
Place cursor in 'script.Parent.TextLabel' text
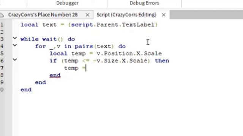click(x=113, y=25)
